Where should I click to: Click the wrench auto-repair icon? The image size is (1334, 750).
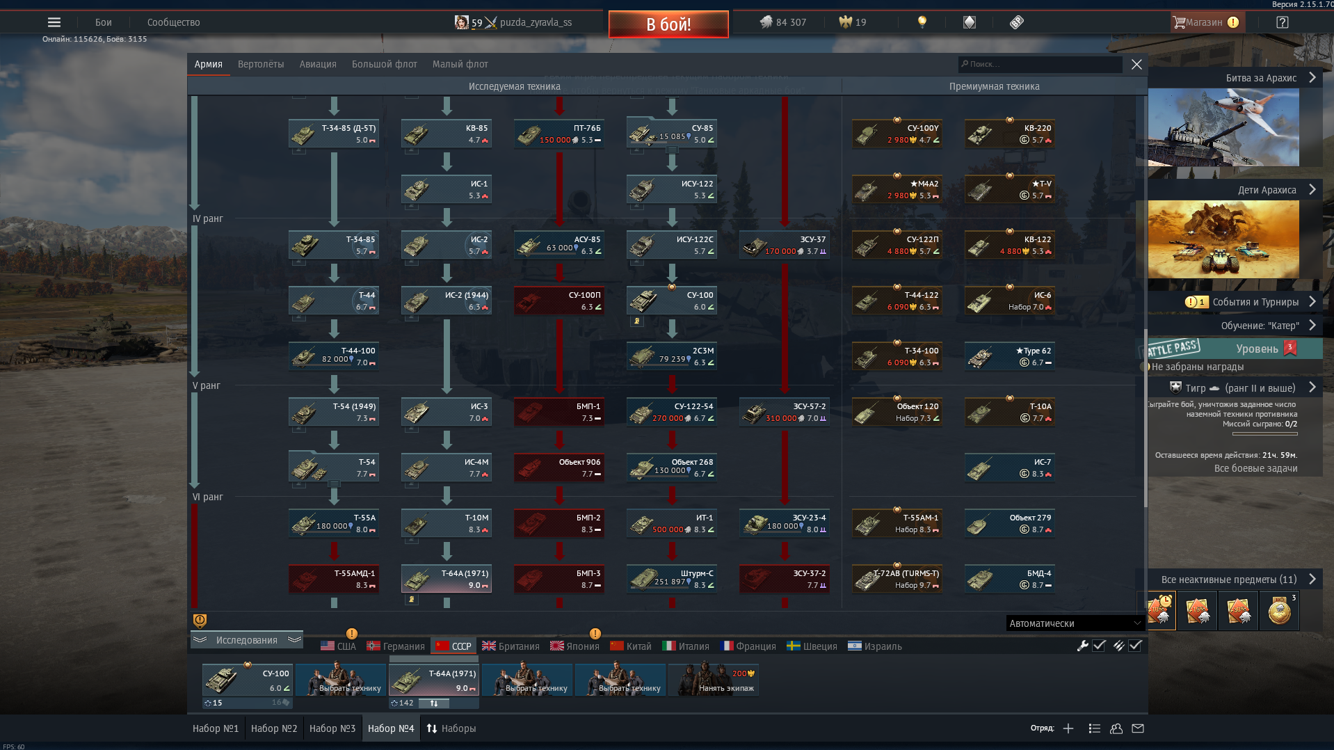point(1082,646)
